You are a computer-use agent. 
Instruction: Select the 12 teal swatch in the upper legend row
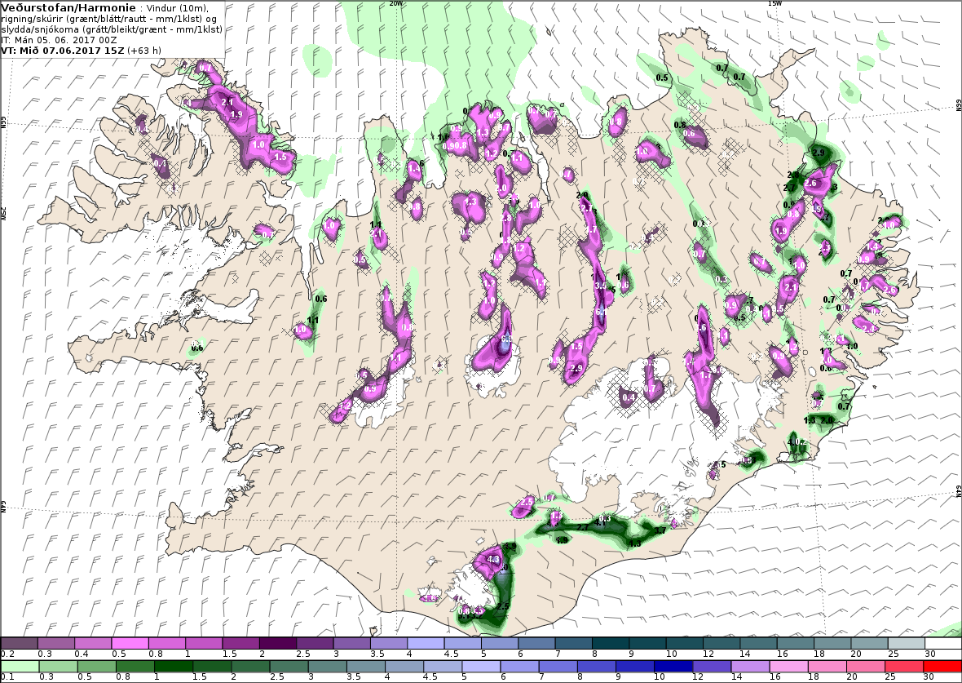[721, 644]
